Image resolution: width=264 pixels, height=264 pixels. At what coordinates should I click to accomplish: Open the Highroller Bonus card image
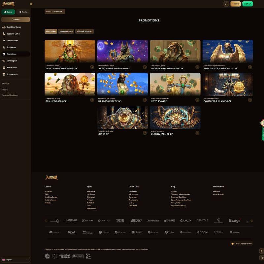(x=228, y=51)
